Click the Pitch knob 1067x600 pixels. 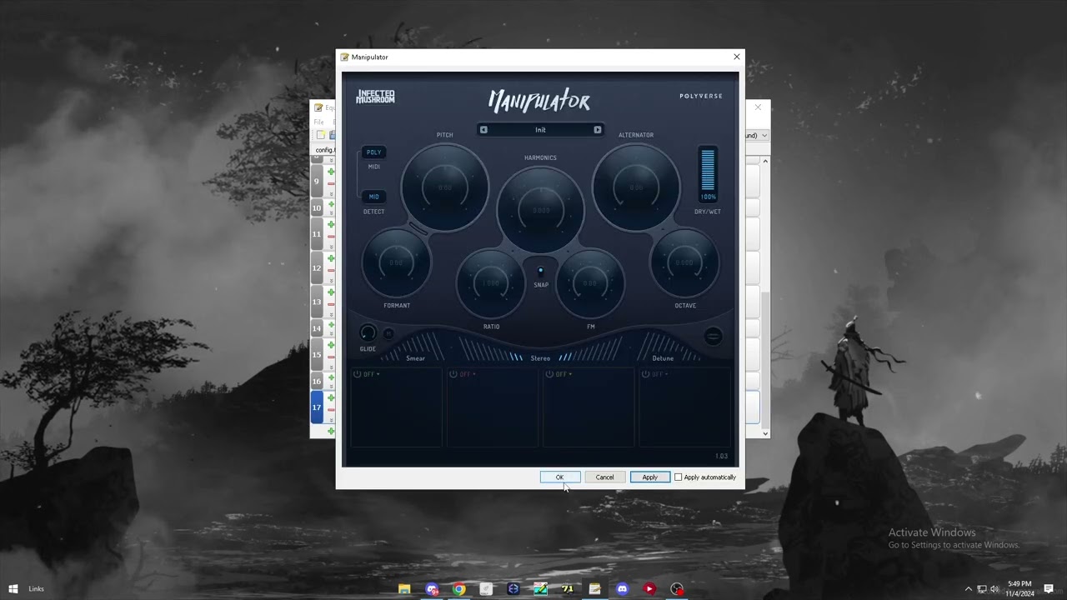444,187
